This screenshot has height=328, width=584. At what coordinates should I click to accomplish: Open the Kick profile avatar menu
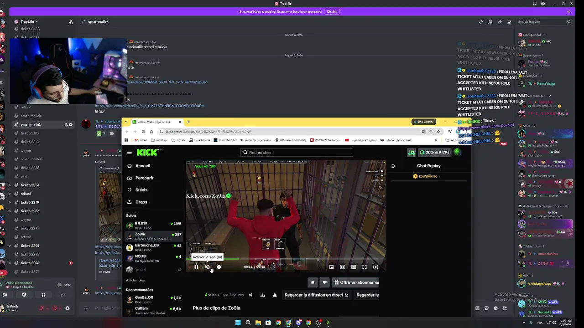458,153
